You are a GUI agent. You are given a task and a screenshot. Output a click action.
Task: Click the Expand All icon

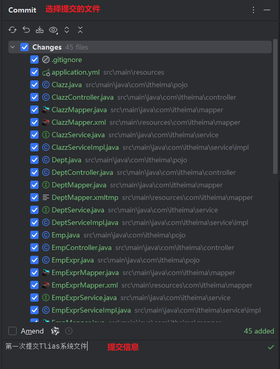[67, 30]
